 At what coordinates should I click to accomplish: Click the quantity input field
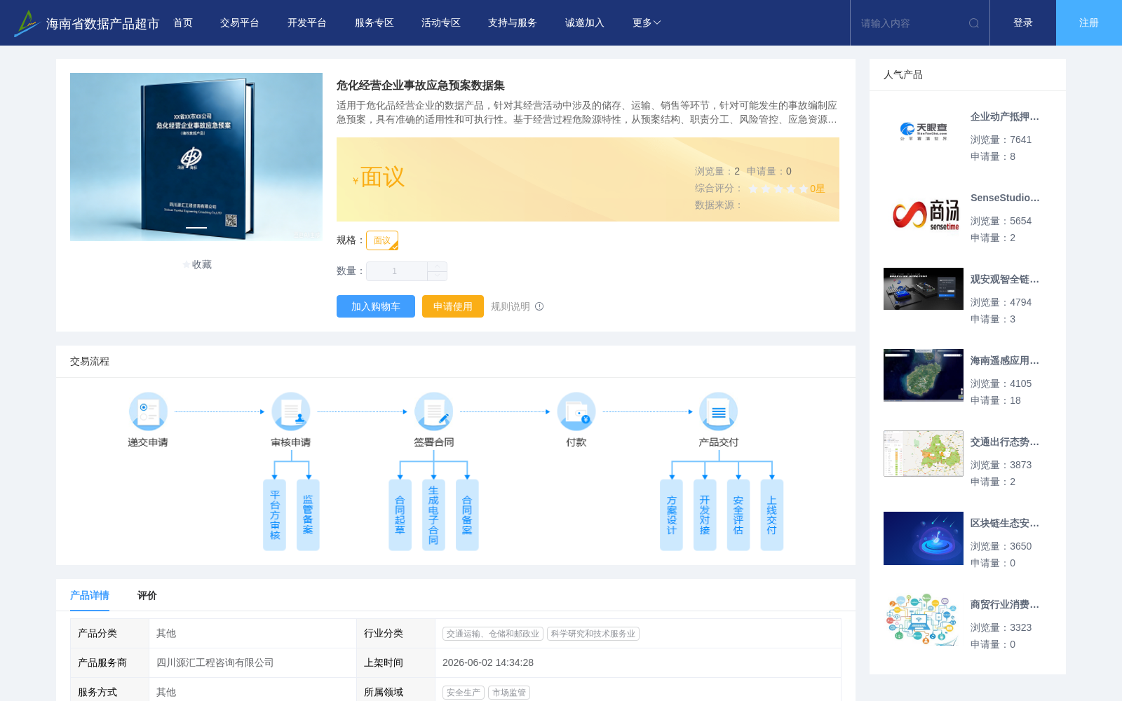(x=396, y=271)
